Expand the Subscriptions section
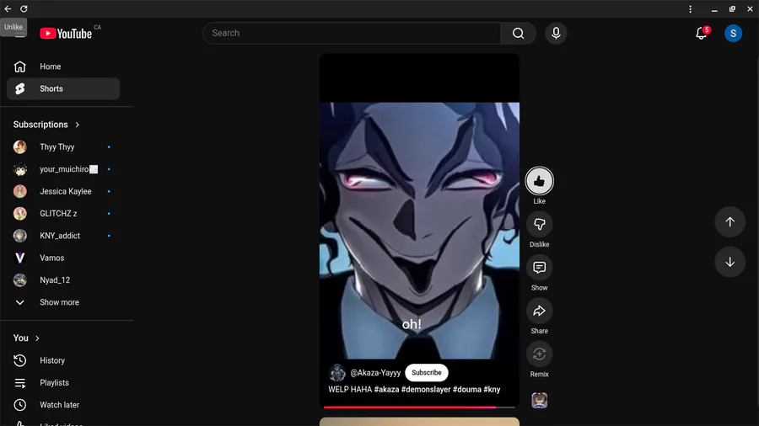The width and height of the screenshot is (759, 426). coord(46,125)
